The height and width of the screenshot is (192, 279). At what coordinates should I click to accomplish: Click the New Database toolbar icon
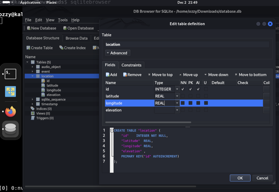[x=29, y=28]
